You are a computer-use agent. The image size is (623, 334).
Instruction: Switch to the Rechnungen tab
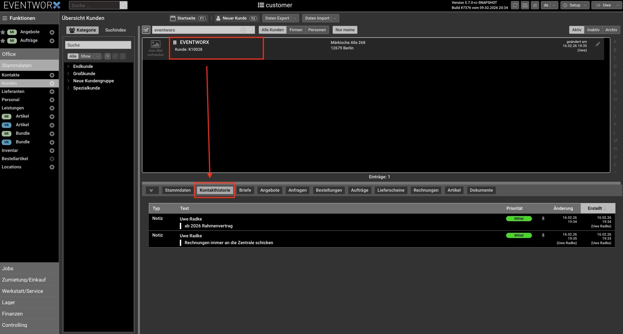coord(426,190)
